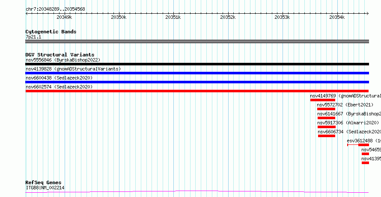Screen dimensions: 381x197
Task: Click the red bar under nsv41395 label
Action: (365, 163)
